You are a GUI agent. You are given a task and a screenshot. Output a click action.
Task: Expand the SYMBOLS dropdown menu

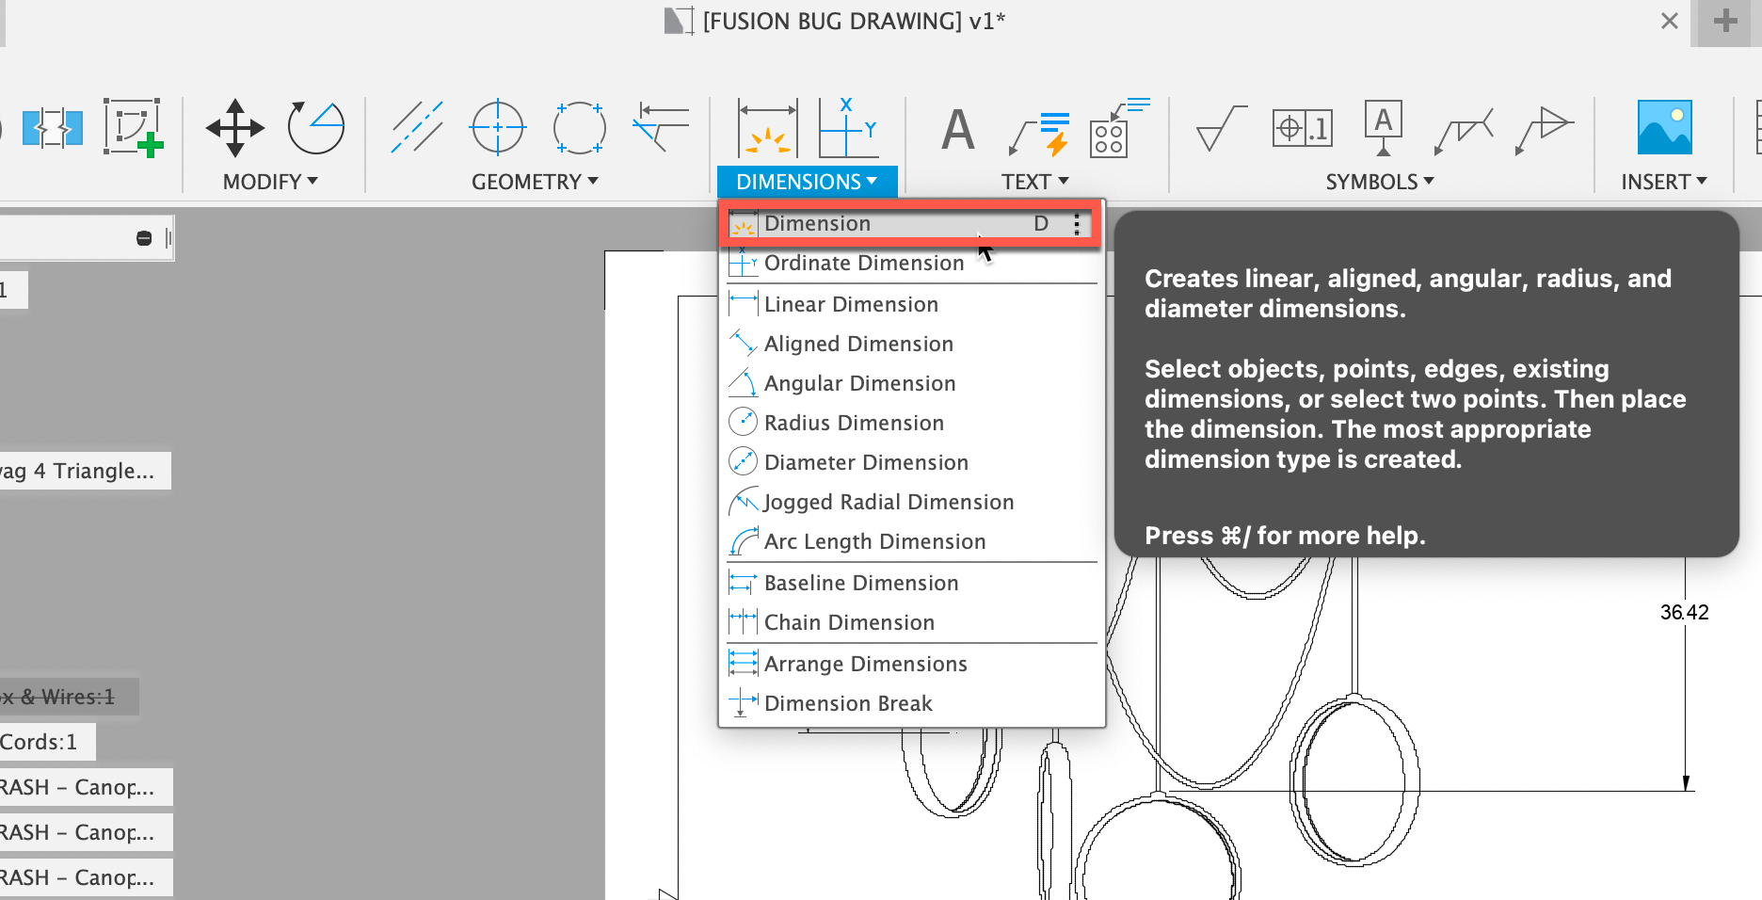[1380, 182]
